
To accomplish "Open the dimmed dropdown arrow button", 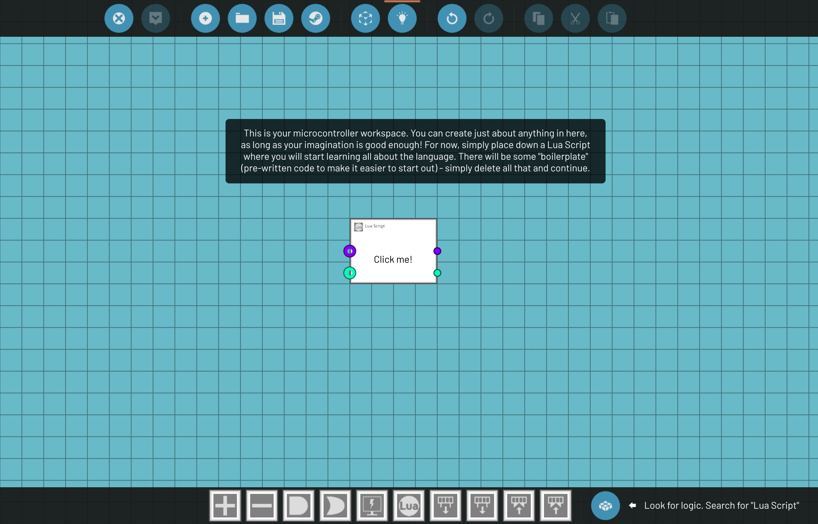I will [156, 19].
